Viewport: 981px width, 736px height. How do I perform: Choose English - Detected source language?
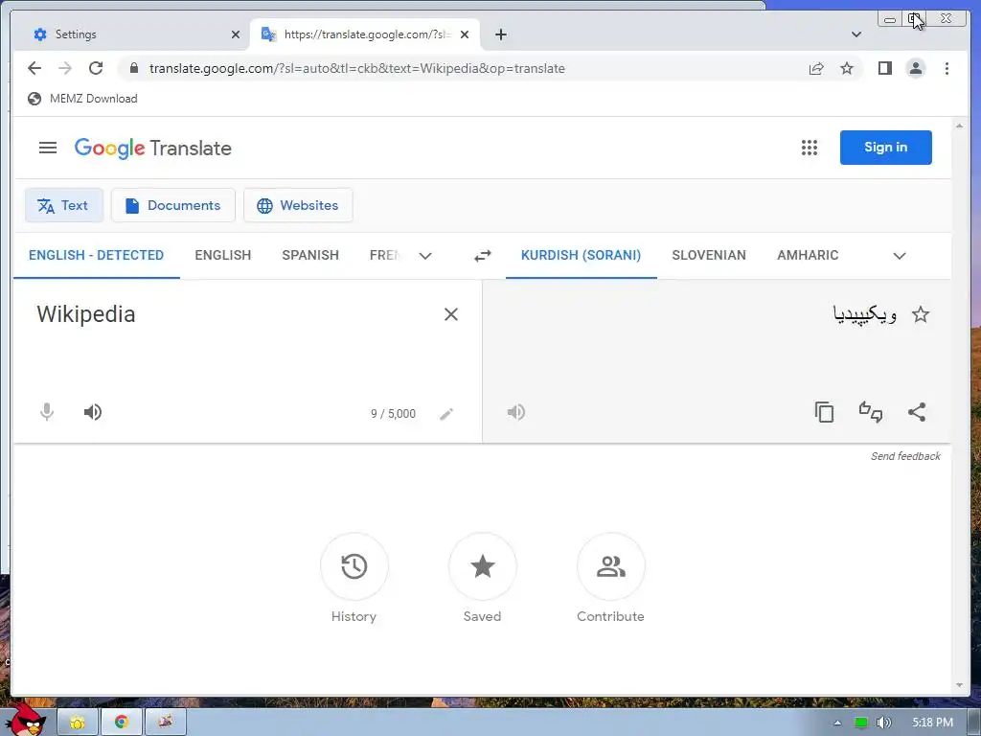97,255
